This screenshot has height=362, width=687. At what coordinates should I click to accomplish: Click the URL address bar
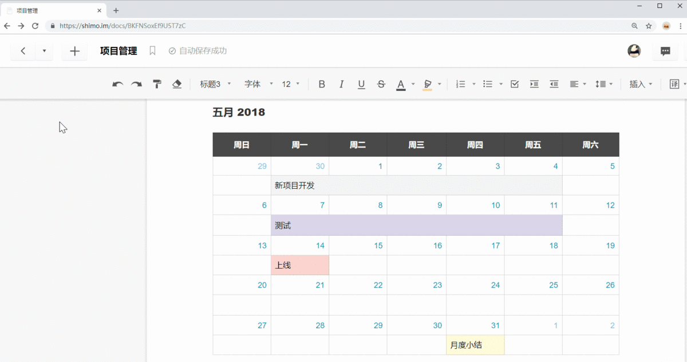[x=338, y=26]
